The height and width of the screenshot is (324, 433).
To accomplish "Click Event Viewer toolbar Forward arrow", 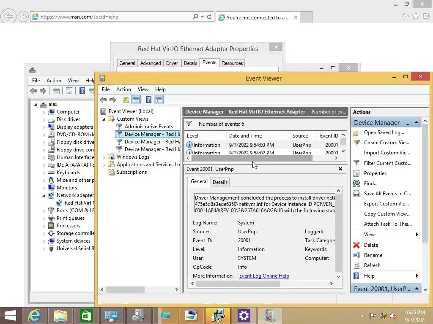I will point(112,100).
